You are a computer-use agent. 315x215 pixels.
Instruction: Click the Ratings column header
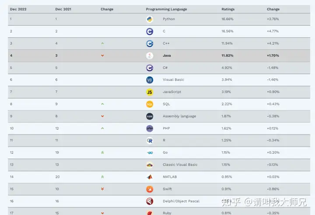pyautogui.click(x=228, y=9)
